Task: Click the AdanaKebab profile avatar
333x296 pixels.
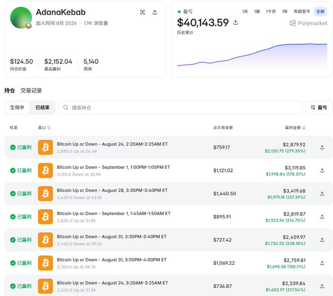Action: click(21, 18)
